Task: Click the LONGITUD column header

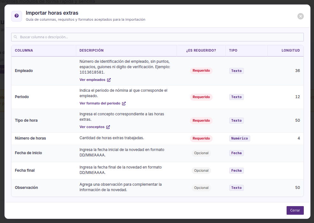Action: [291, 50]
